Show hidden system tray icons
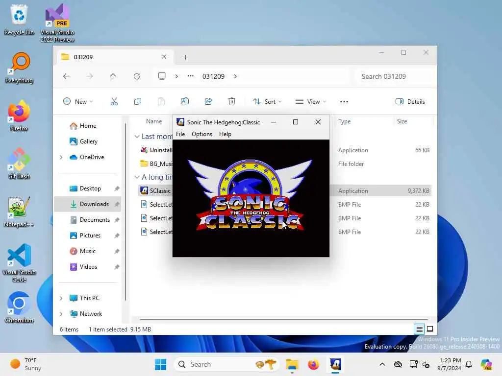 pyautogui.click(x=382, y=364)
